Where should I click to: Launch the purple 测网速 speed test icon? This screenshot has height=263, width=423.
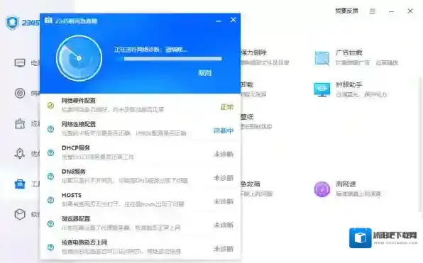pos(322,189)
